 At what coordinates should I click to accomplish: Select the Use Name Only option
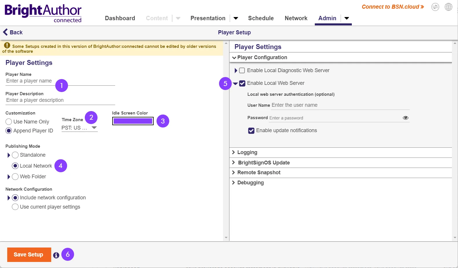pyautogui.click(x=9, y=122)
